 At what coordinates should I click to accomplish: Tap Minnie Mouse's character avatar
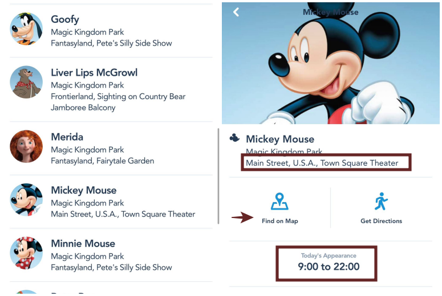tap(26, 253)
